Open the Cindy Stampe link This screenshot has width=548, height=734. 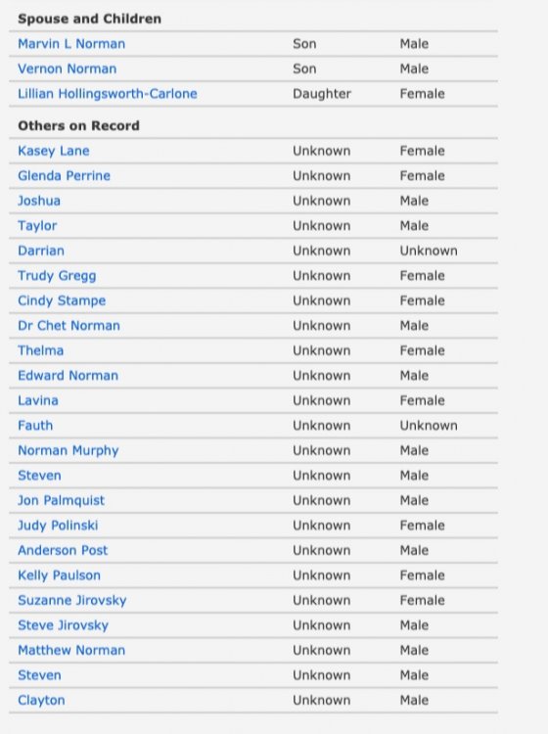pos(62,300)
